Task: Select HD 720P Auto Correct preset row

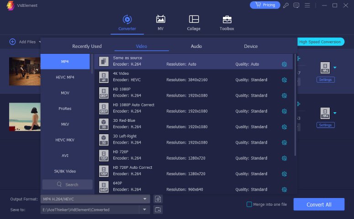Action: 194,171
